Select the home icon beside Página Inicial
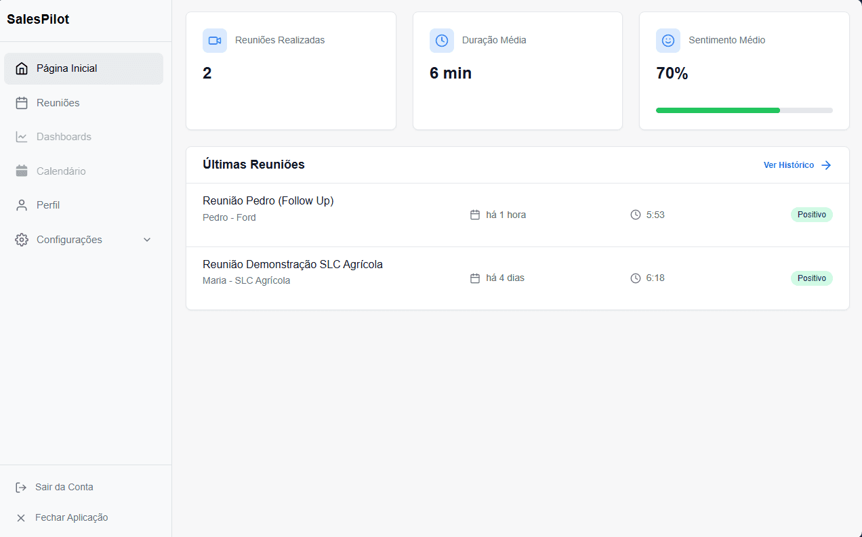 coord(21,68)
